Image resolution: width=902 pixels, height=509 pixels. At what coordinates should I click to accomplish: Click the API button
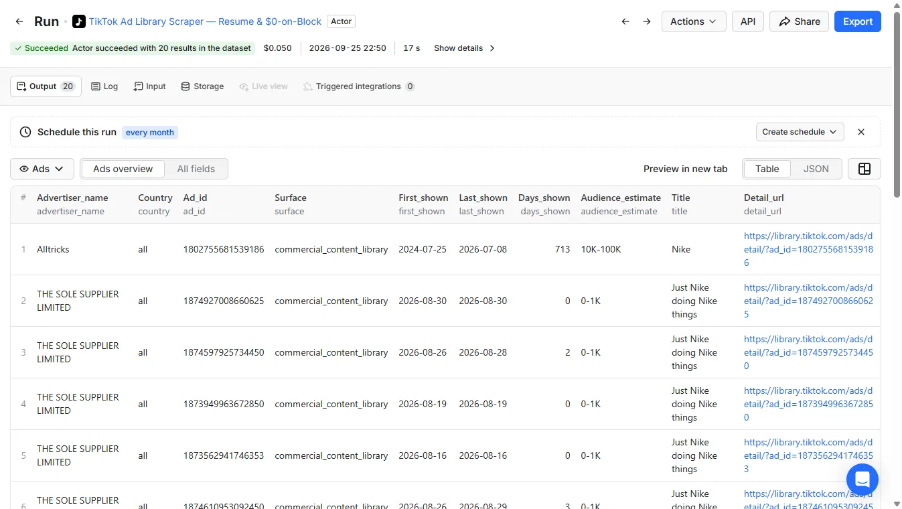[748, 21]
